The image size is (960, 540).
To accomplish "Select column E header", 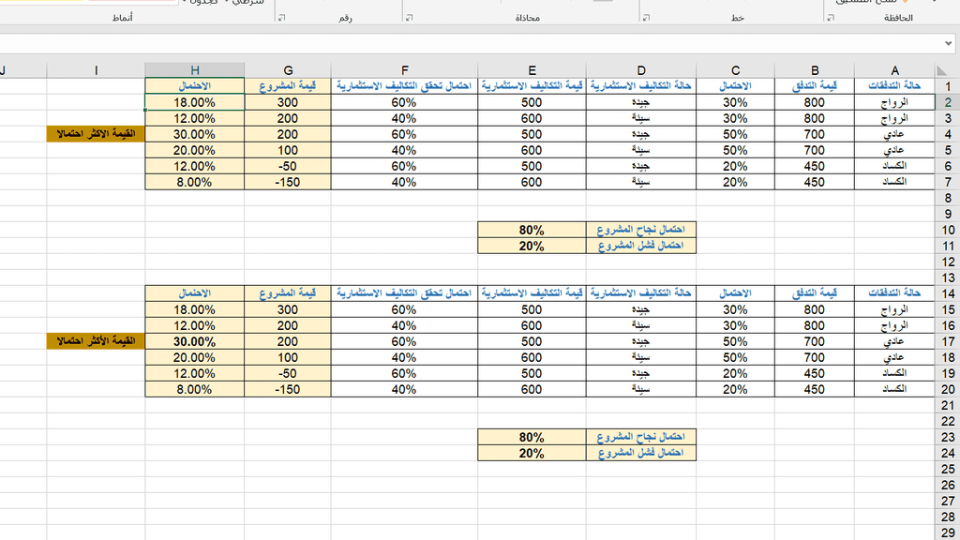I will [x=532, y=70].
